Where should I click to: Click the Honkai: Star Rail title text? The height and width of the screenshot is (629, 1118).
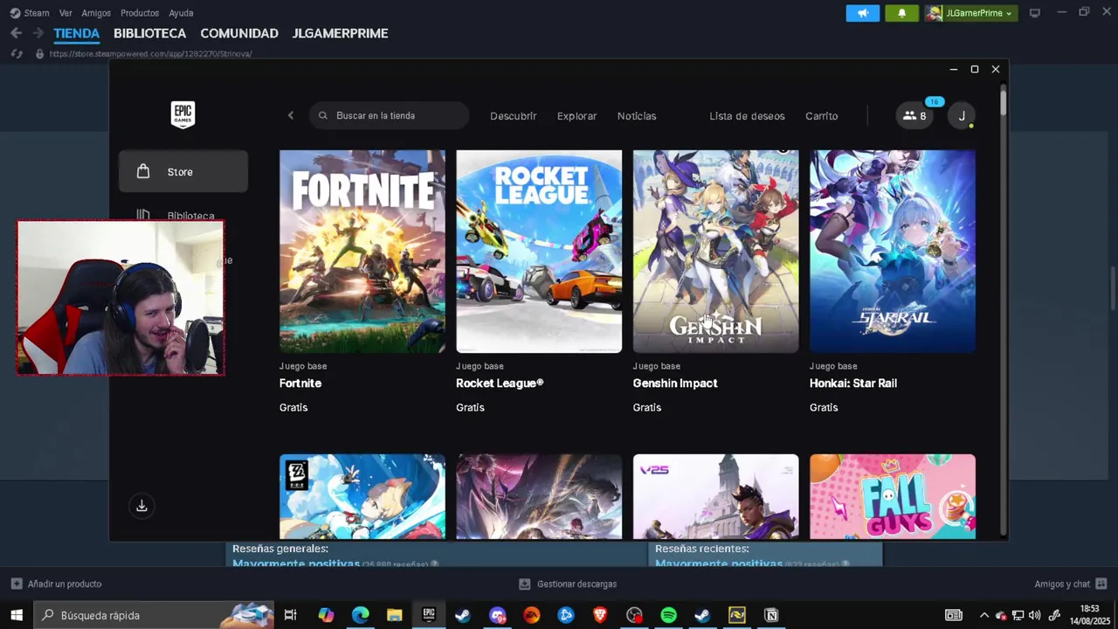tap(853, 384)
